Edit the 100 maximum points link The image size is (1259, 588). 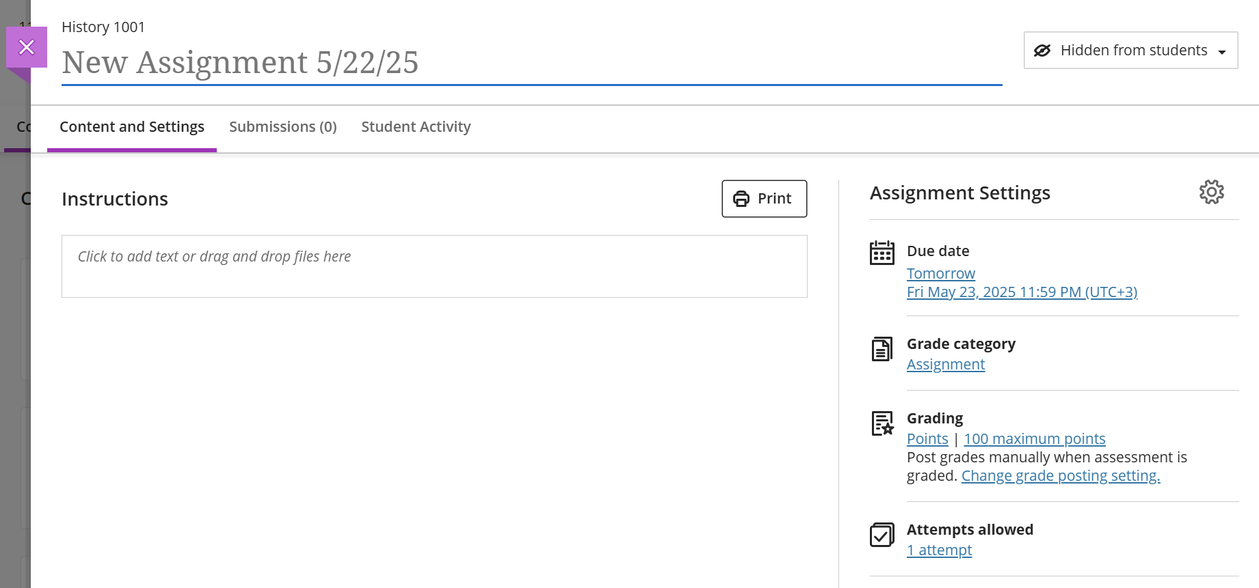[1034, 439]
